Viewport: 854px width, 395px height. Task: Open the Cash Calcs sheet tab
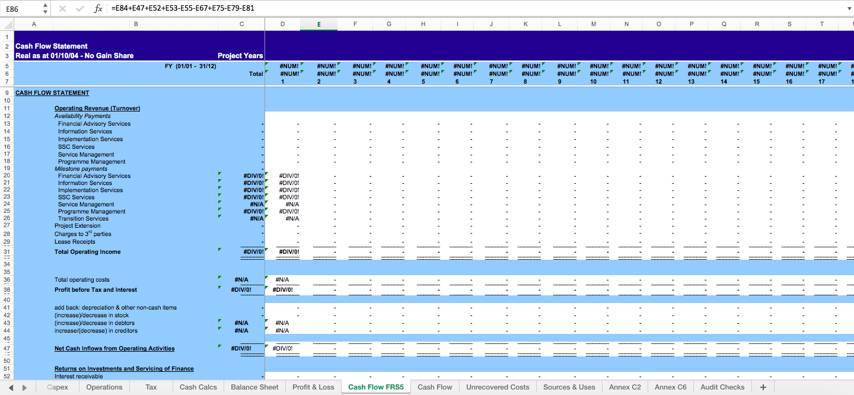click(198, 387)
